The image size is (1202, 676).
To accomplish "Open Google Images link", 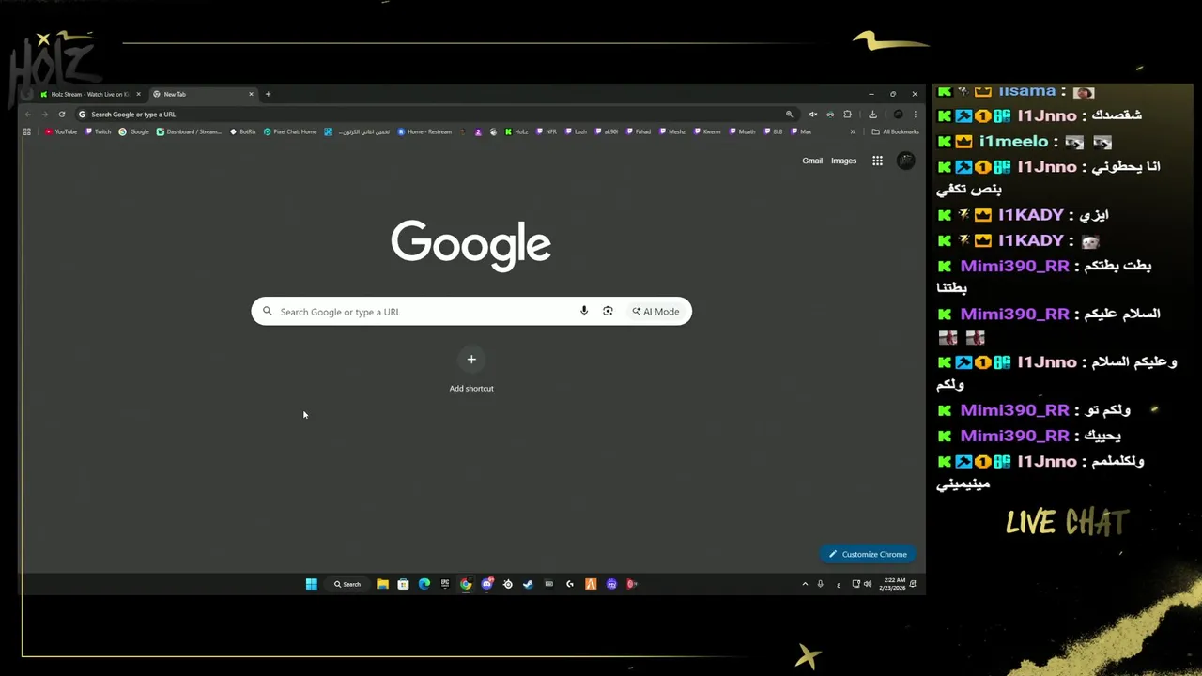I will [x=843, y=161].
